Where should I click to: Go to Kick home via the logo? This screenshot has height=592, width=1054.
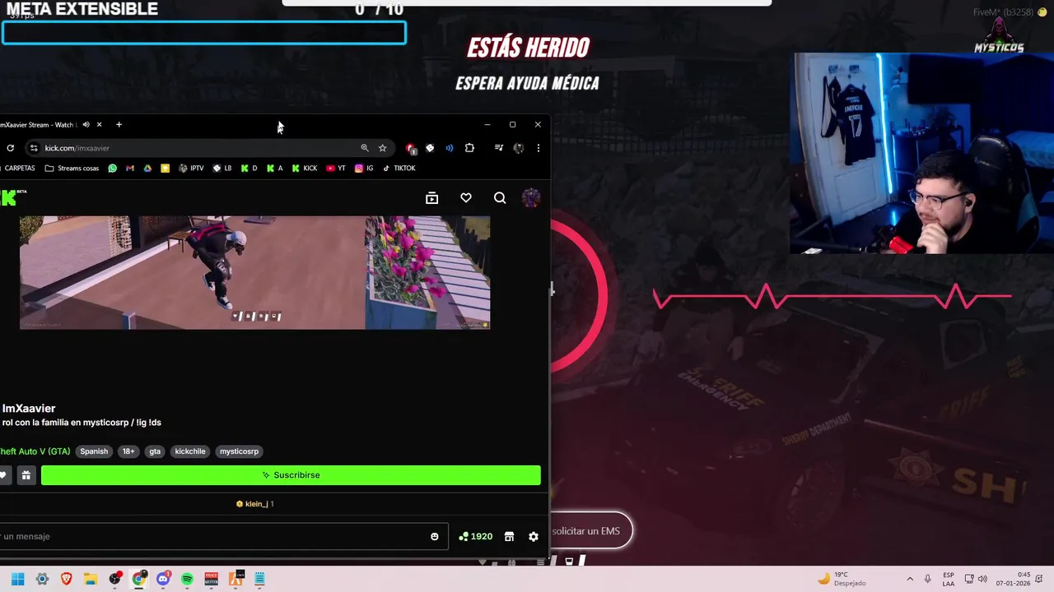[x=12, y=197]
